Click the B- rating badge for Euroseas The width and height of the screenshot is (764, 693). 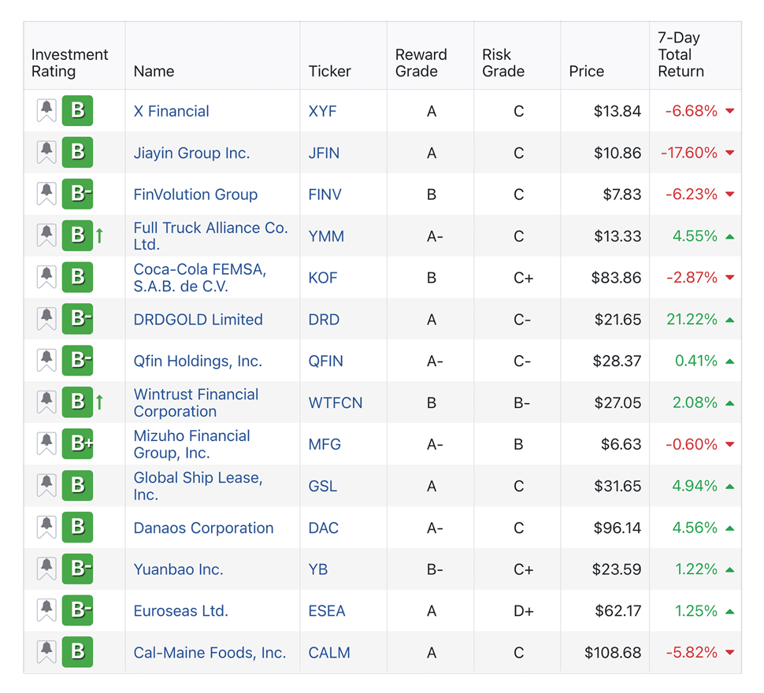point(78,611)
